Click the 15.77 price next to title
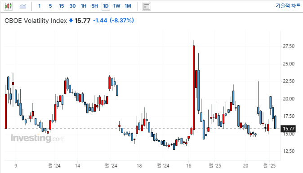303x173 pixels. [x=83, y=21]
